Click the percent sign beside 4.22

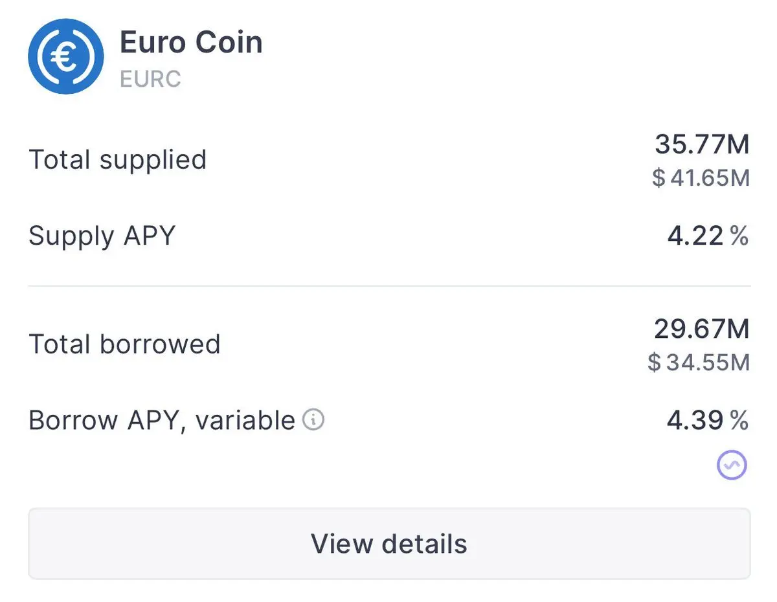pyautogui.click(x=739, y=236)
